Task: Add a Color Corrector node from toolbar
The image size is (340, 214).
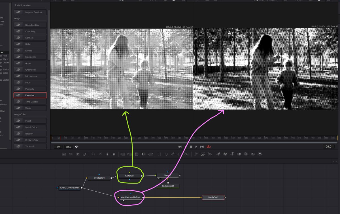Action: click(x=93, y=154)
